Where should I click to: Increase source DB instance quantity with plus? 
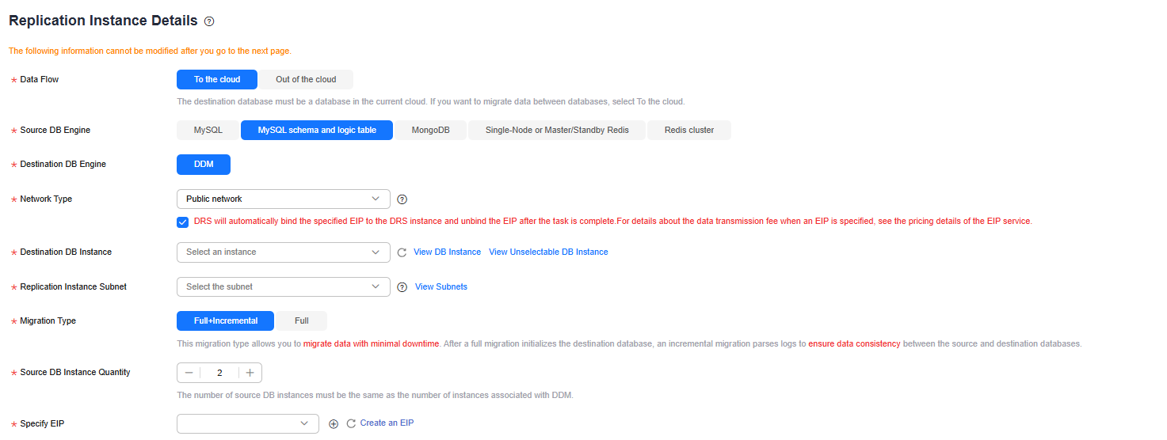[250, 373]
